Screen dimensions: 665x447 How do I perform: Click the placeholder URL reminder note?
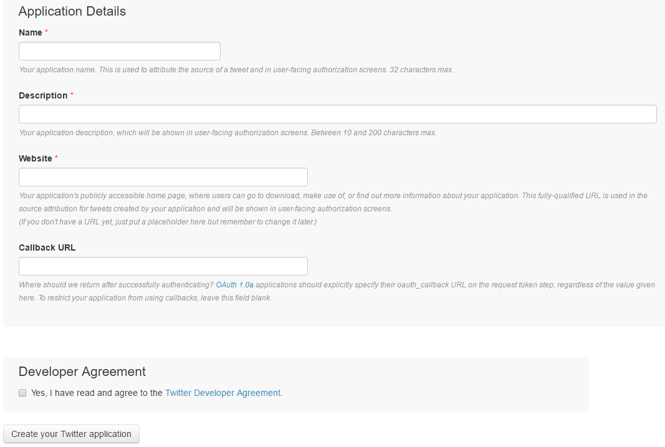pos(168,222)
